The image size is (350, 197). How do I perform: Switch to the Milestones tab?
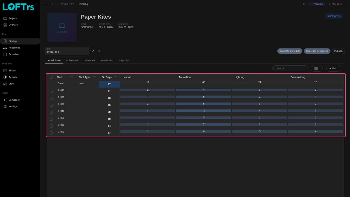point(72,60)
